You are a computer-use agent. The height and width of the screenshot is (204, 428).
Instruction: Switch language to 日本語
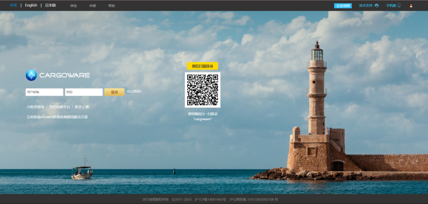(50, 6)
